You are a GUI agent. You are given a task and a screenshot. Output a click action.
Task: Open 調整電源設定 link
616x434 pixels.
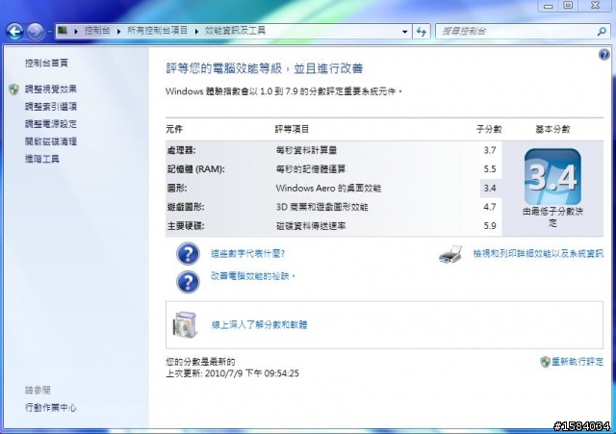(x=51, y=124)
